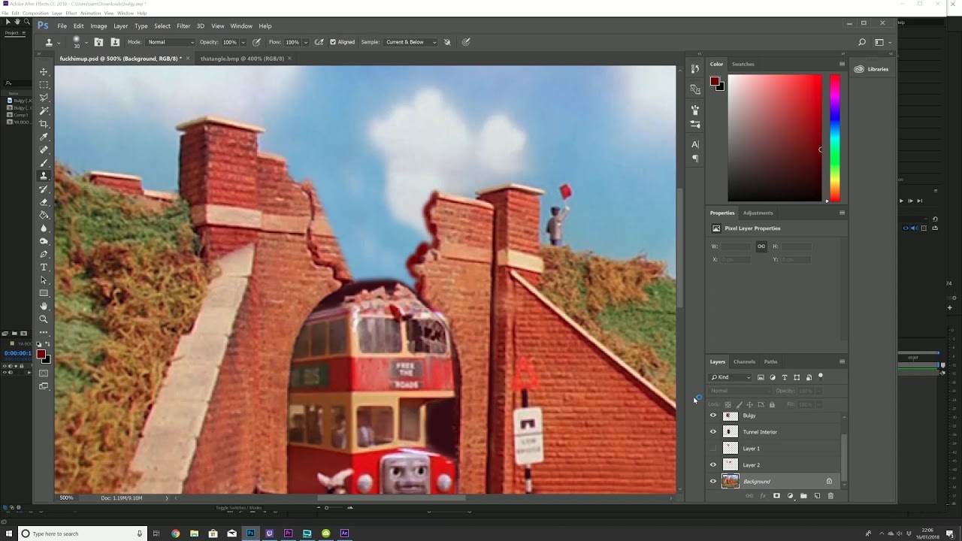
Task: Select the Healing Brush tool
Action: point(44,150)
